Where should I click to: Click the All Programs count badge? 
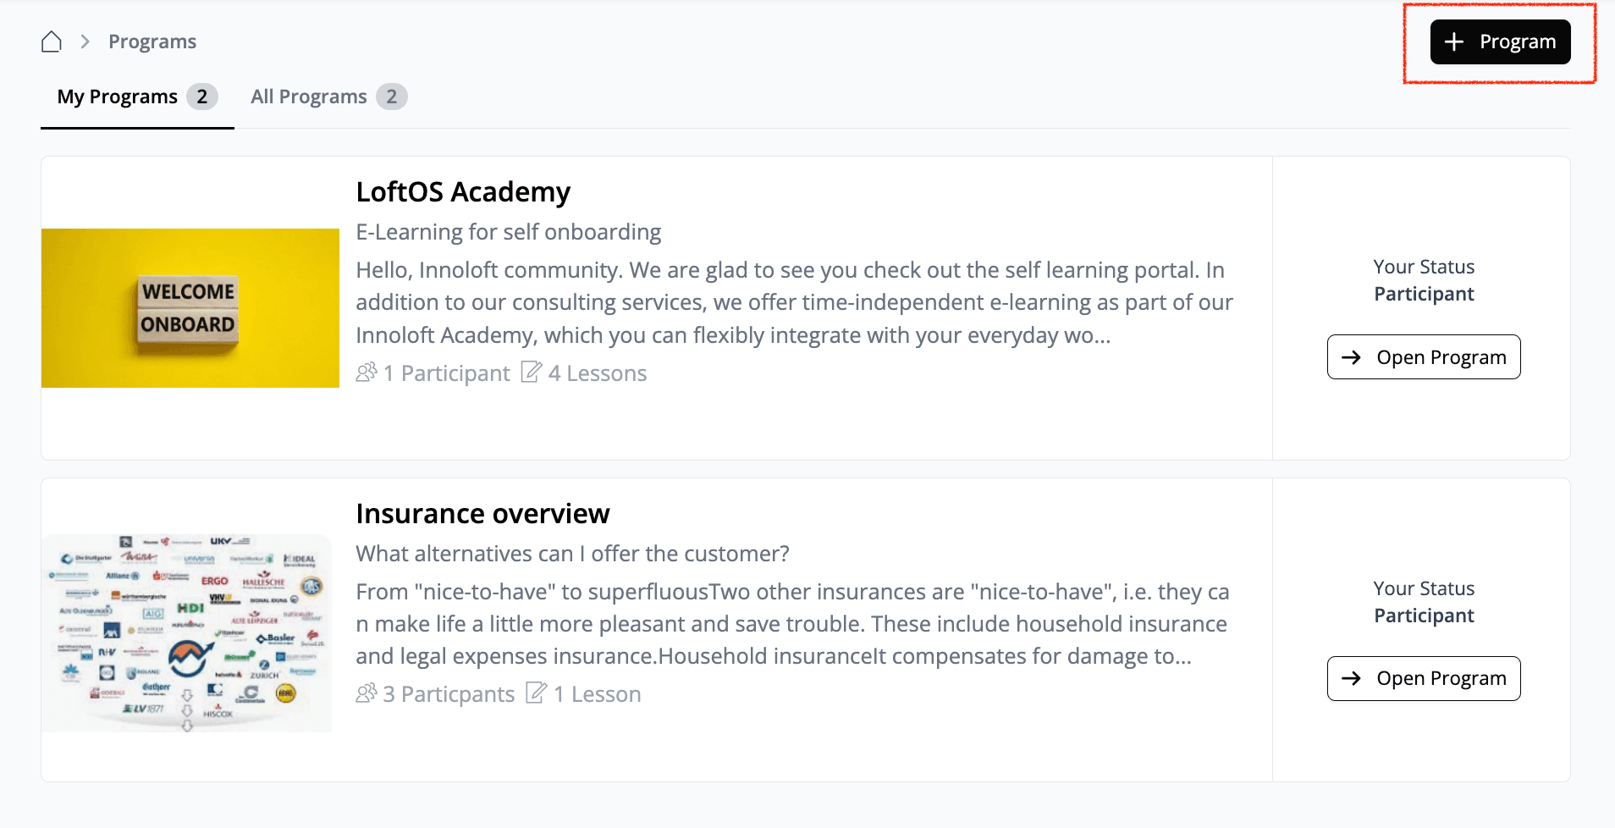click(391, 97)
